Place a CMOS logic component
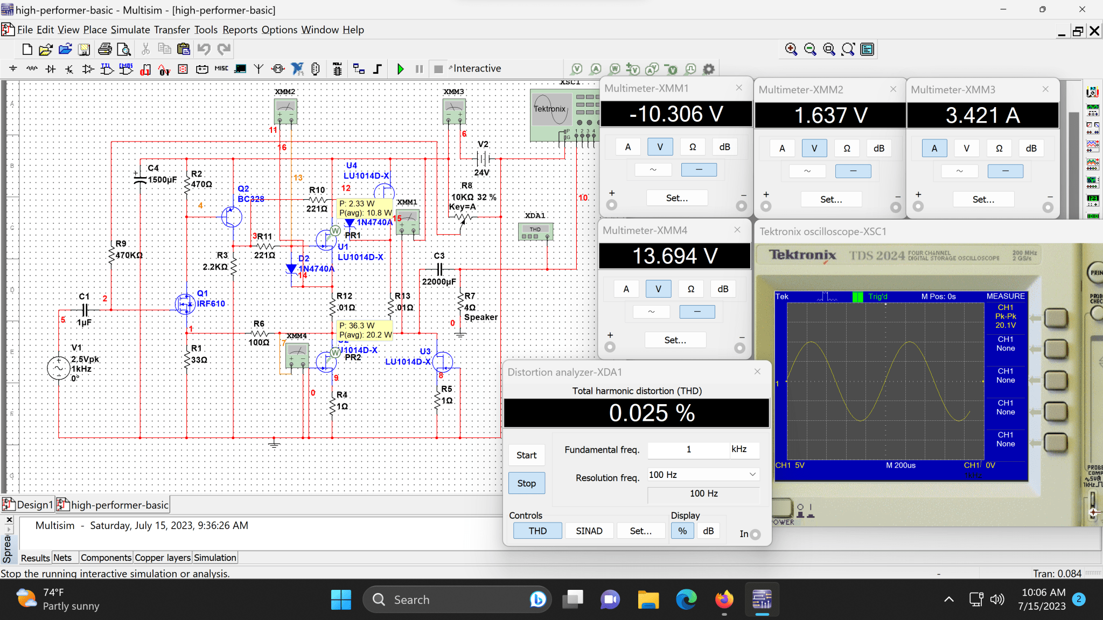 click(x=126, y=69)
